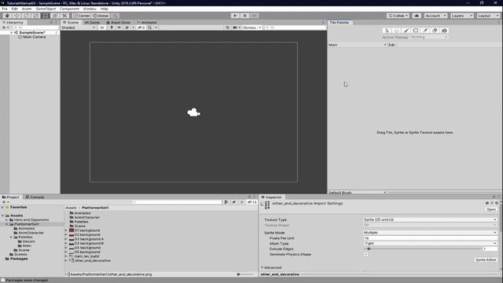Select the combined Transform tool
This screenshot has height=283, width=503.
click(x=55, y=16)
